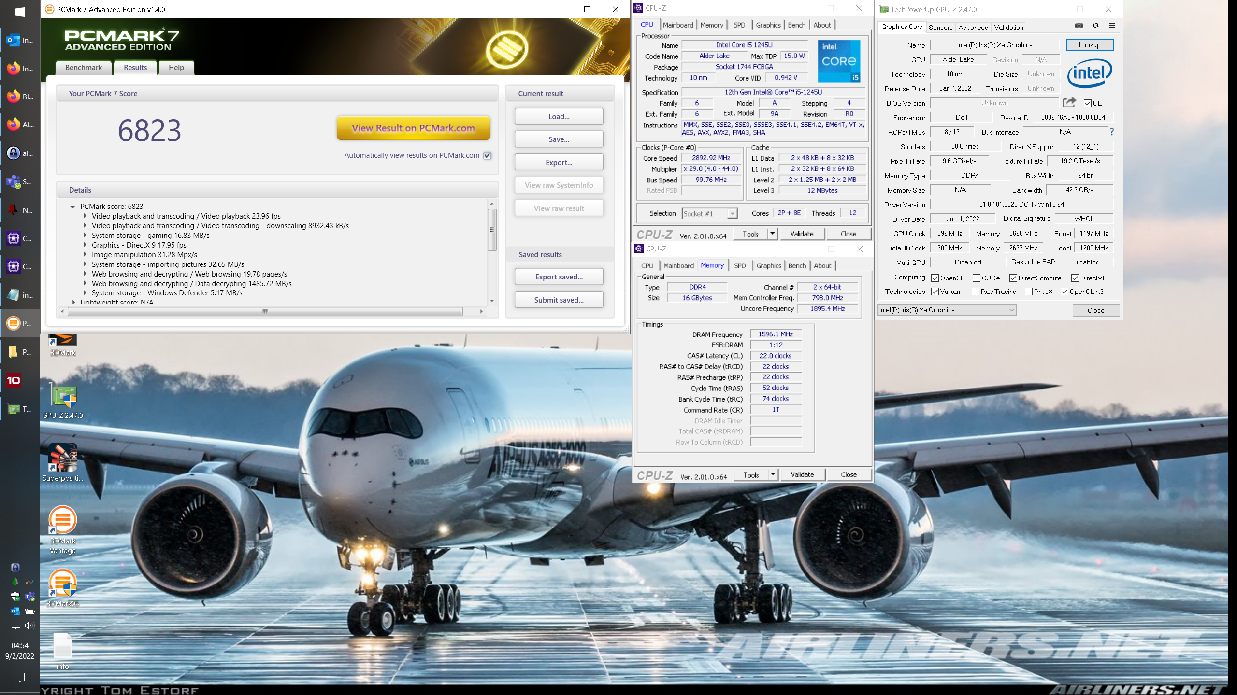
Task: Click the Lookup button in GPU-Z
Action: (x=1090, y=45)
